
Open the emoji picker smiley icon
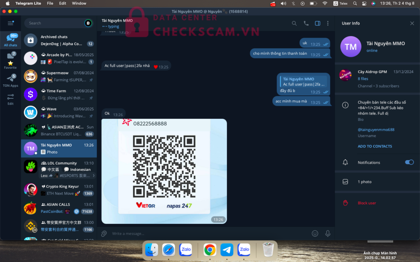tap(315, 234)
